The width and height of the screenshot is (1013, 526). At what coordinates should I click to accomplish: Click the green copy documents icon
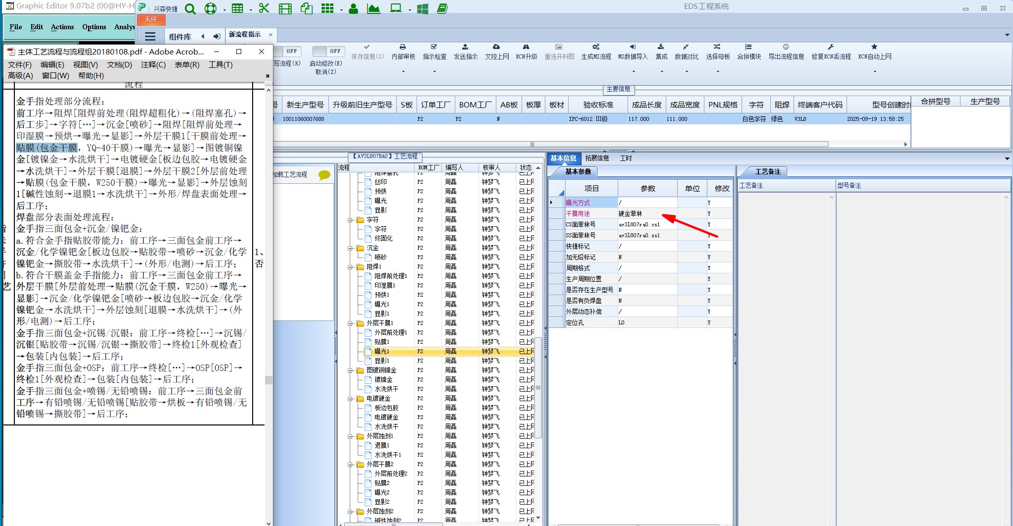(x=307, y=8)
